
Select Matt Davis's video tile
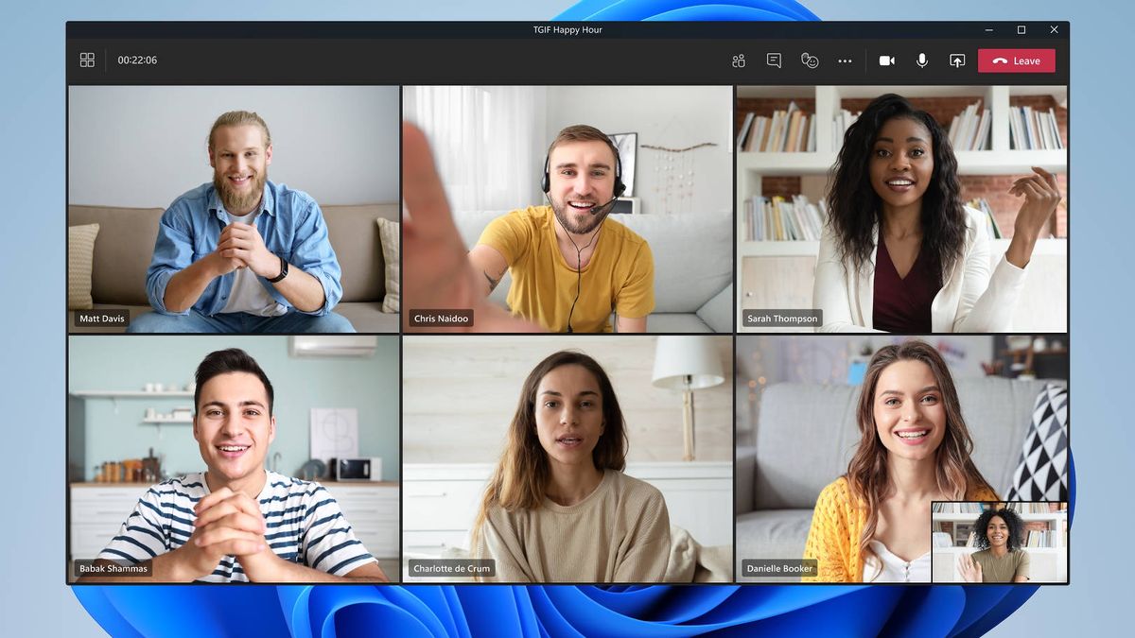coord(234,209)
